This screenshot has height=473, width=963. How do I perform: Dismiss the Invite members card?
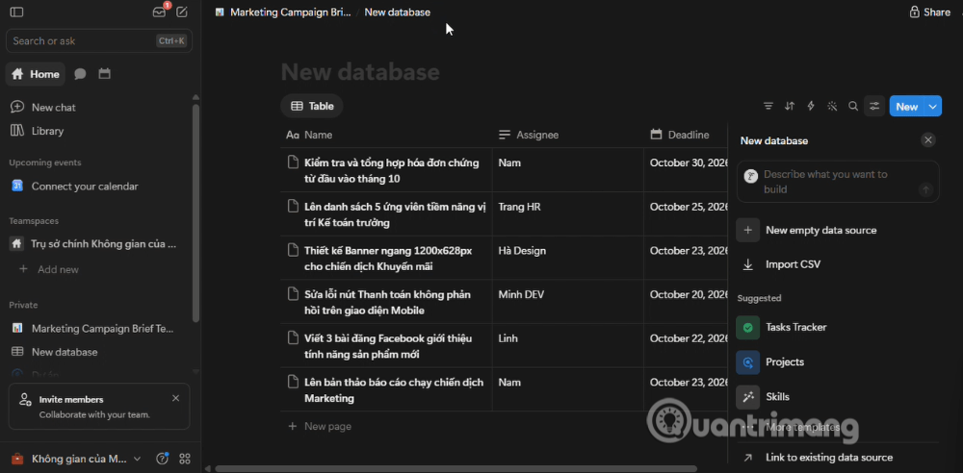[175, 398]
